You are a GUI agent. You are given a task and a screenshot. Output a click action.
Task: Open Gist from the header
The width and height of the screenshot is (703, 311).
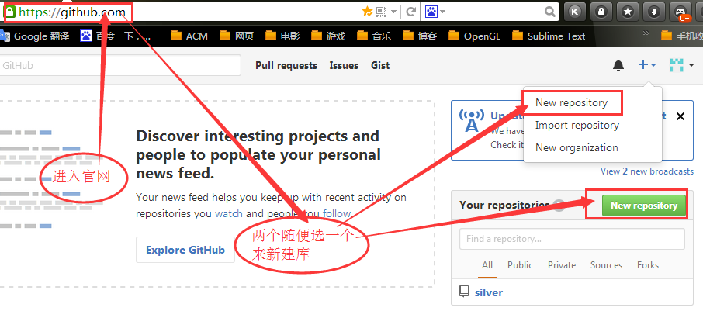tap(380, 65)
